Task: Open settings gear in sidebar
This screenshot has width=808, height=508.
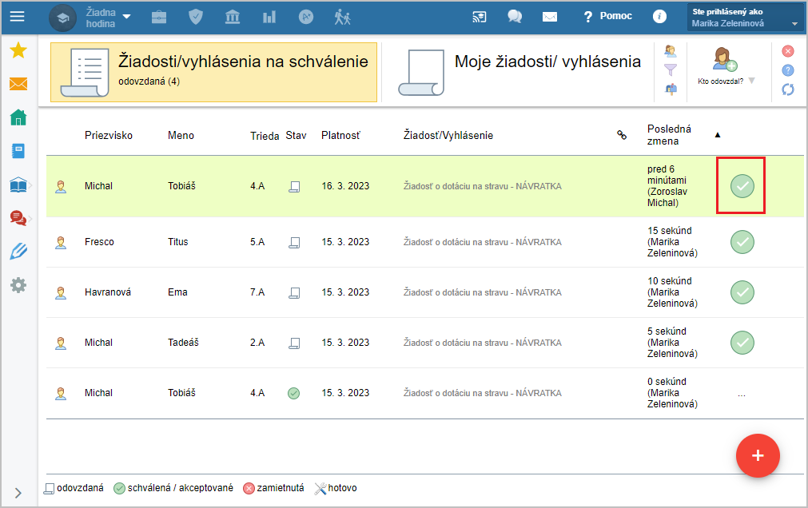Action: coord(18,285)
